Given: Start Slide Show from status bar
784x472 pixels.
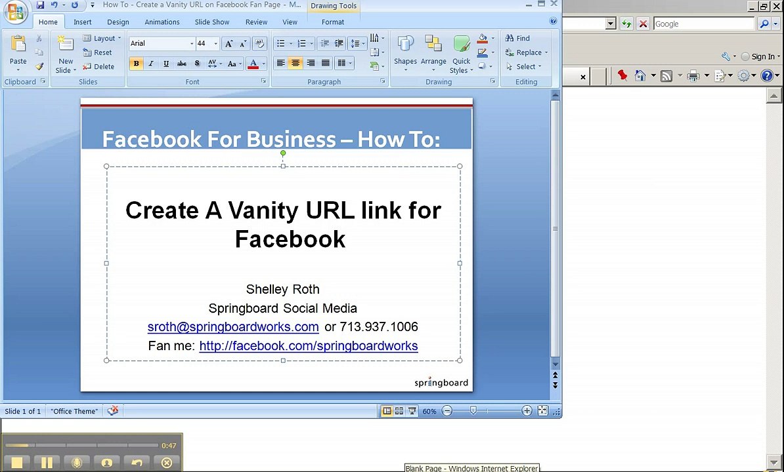Looking at the screenshot, I should click(412, 410).
